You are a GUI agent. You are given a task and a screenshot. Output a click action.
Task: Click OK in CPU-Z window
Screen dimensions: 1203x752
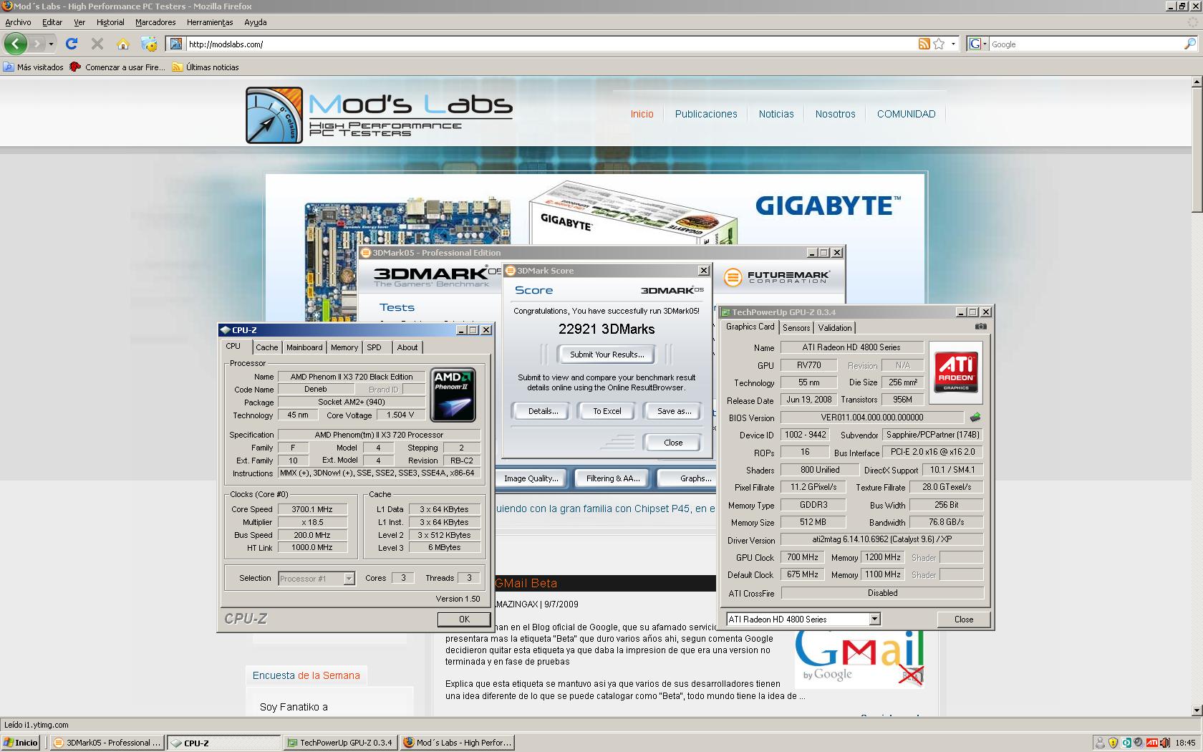tap(464, 620)
